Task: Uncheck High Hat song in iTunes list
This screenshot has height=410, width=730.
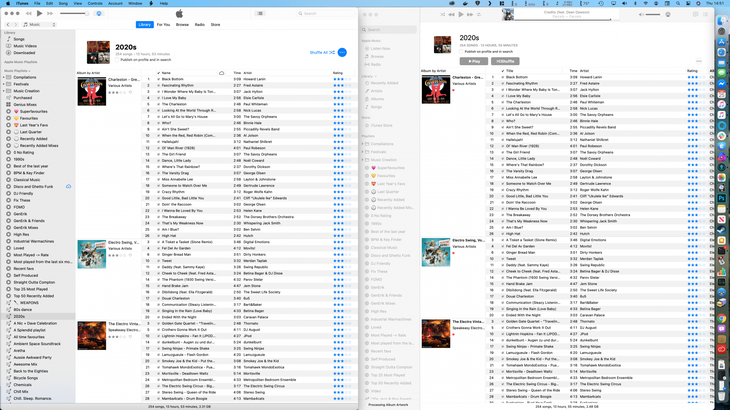Action: [158, 236]
